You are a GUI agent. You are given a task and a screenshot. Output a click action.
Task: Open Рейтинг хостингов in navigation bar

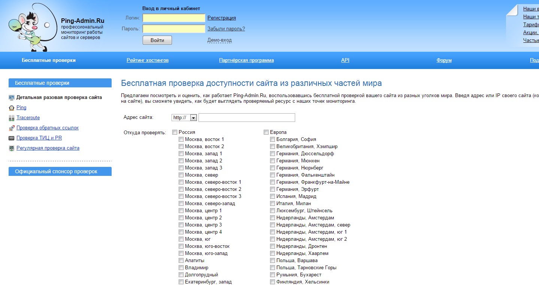click(x=148, y=60)
